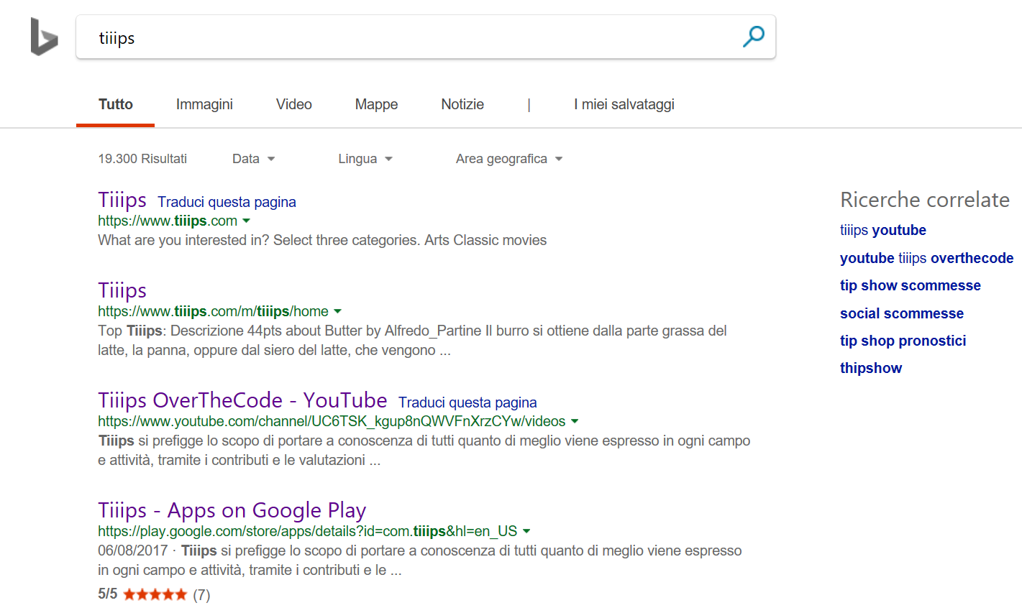Click the five-star rating under Google Play result
The width and height of the screenshot is (1022, 608).
[155, 594]
